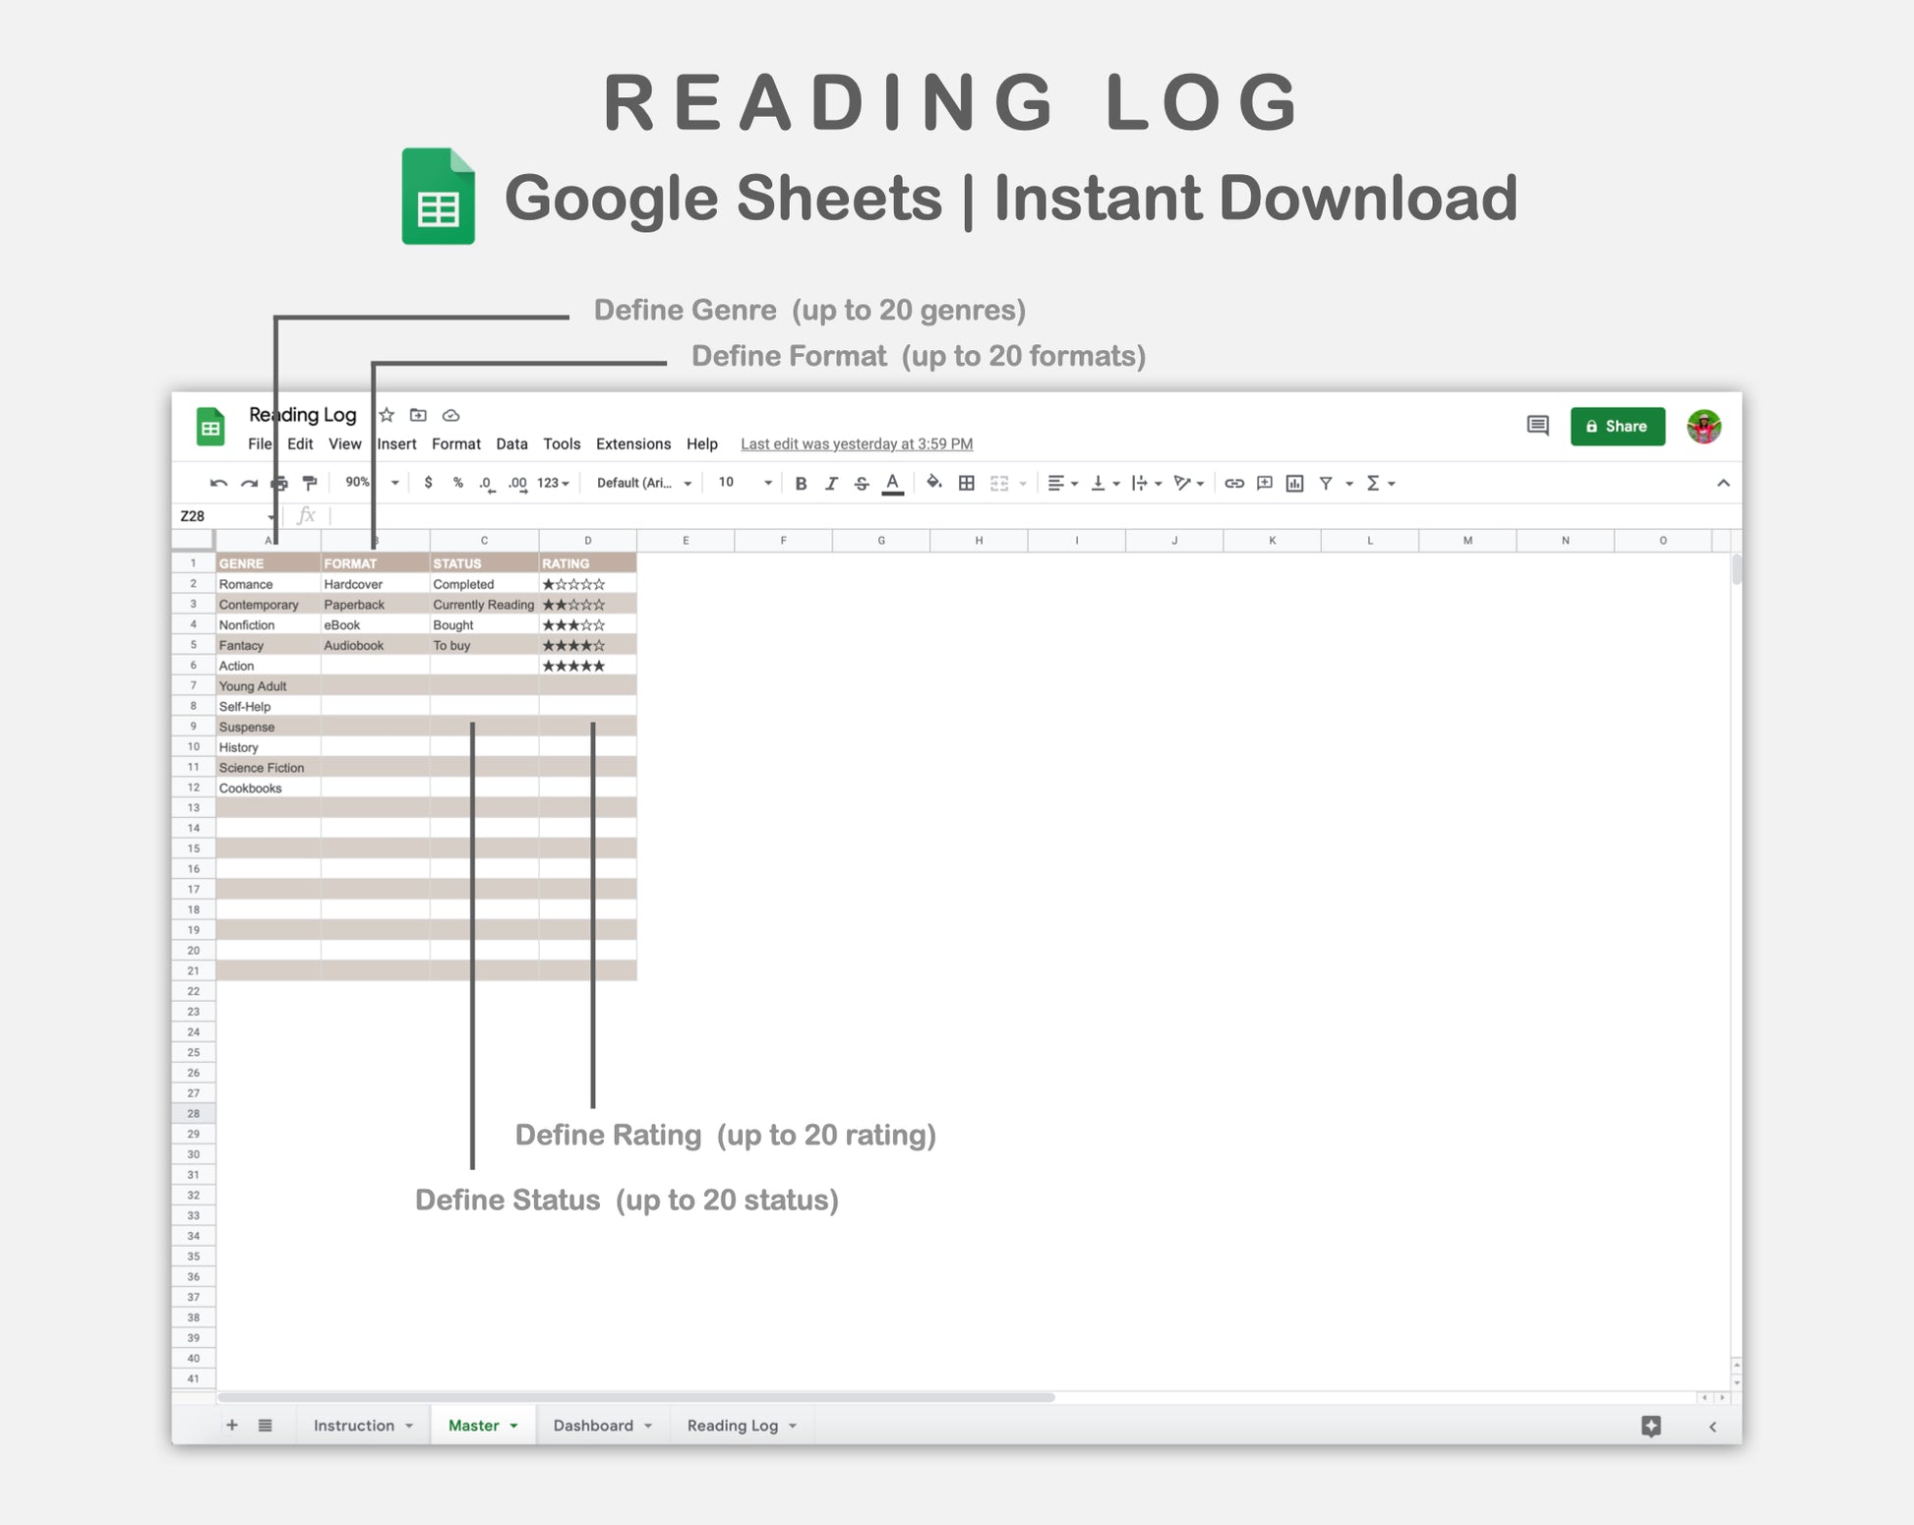Viewport: 1914px width, 1525px height.
Task: Switch to the Dashboard sheet tab
Action: (593, 1426)
